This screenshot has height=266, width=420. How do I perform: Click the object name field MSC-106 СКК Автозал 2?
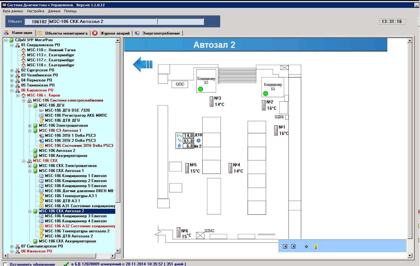point(103,22)
